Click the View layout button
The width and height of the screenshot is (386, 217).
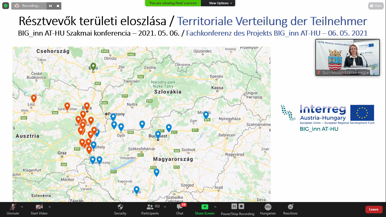coord(376,6)
